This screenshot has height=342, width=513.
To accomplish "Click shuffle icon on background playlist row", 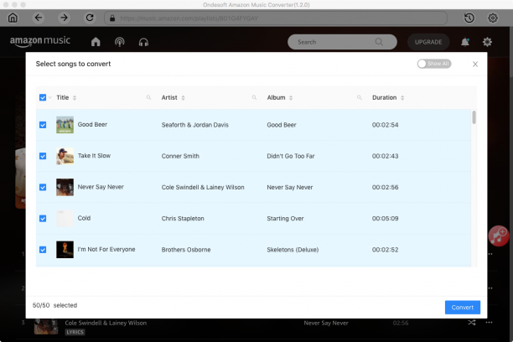I will click(x=471, y=323).
